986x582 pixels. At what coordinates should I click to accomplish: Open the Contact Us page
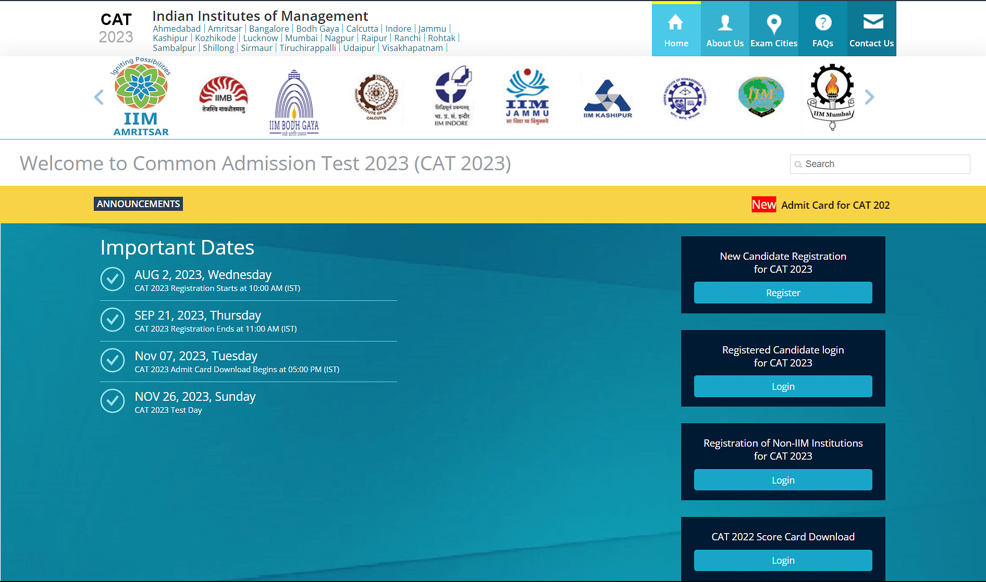871,29
